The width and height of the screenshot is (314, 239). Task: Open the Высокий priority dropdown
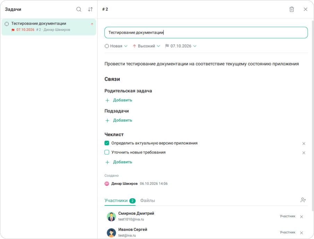point(146,46)
